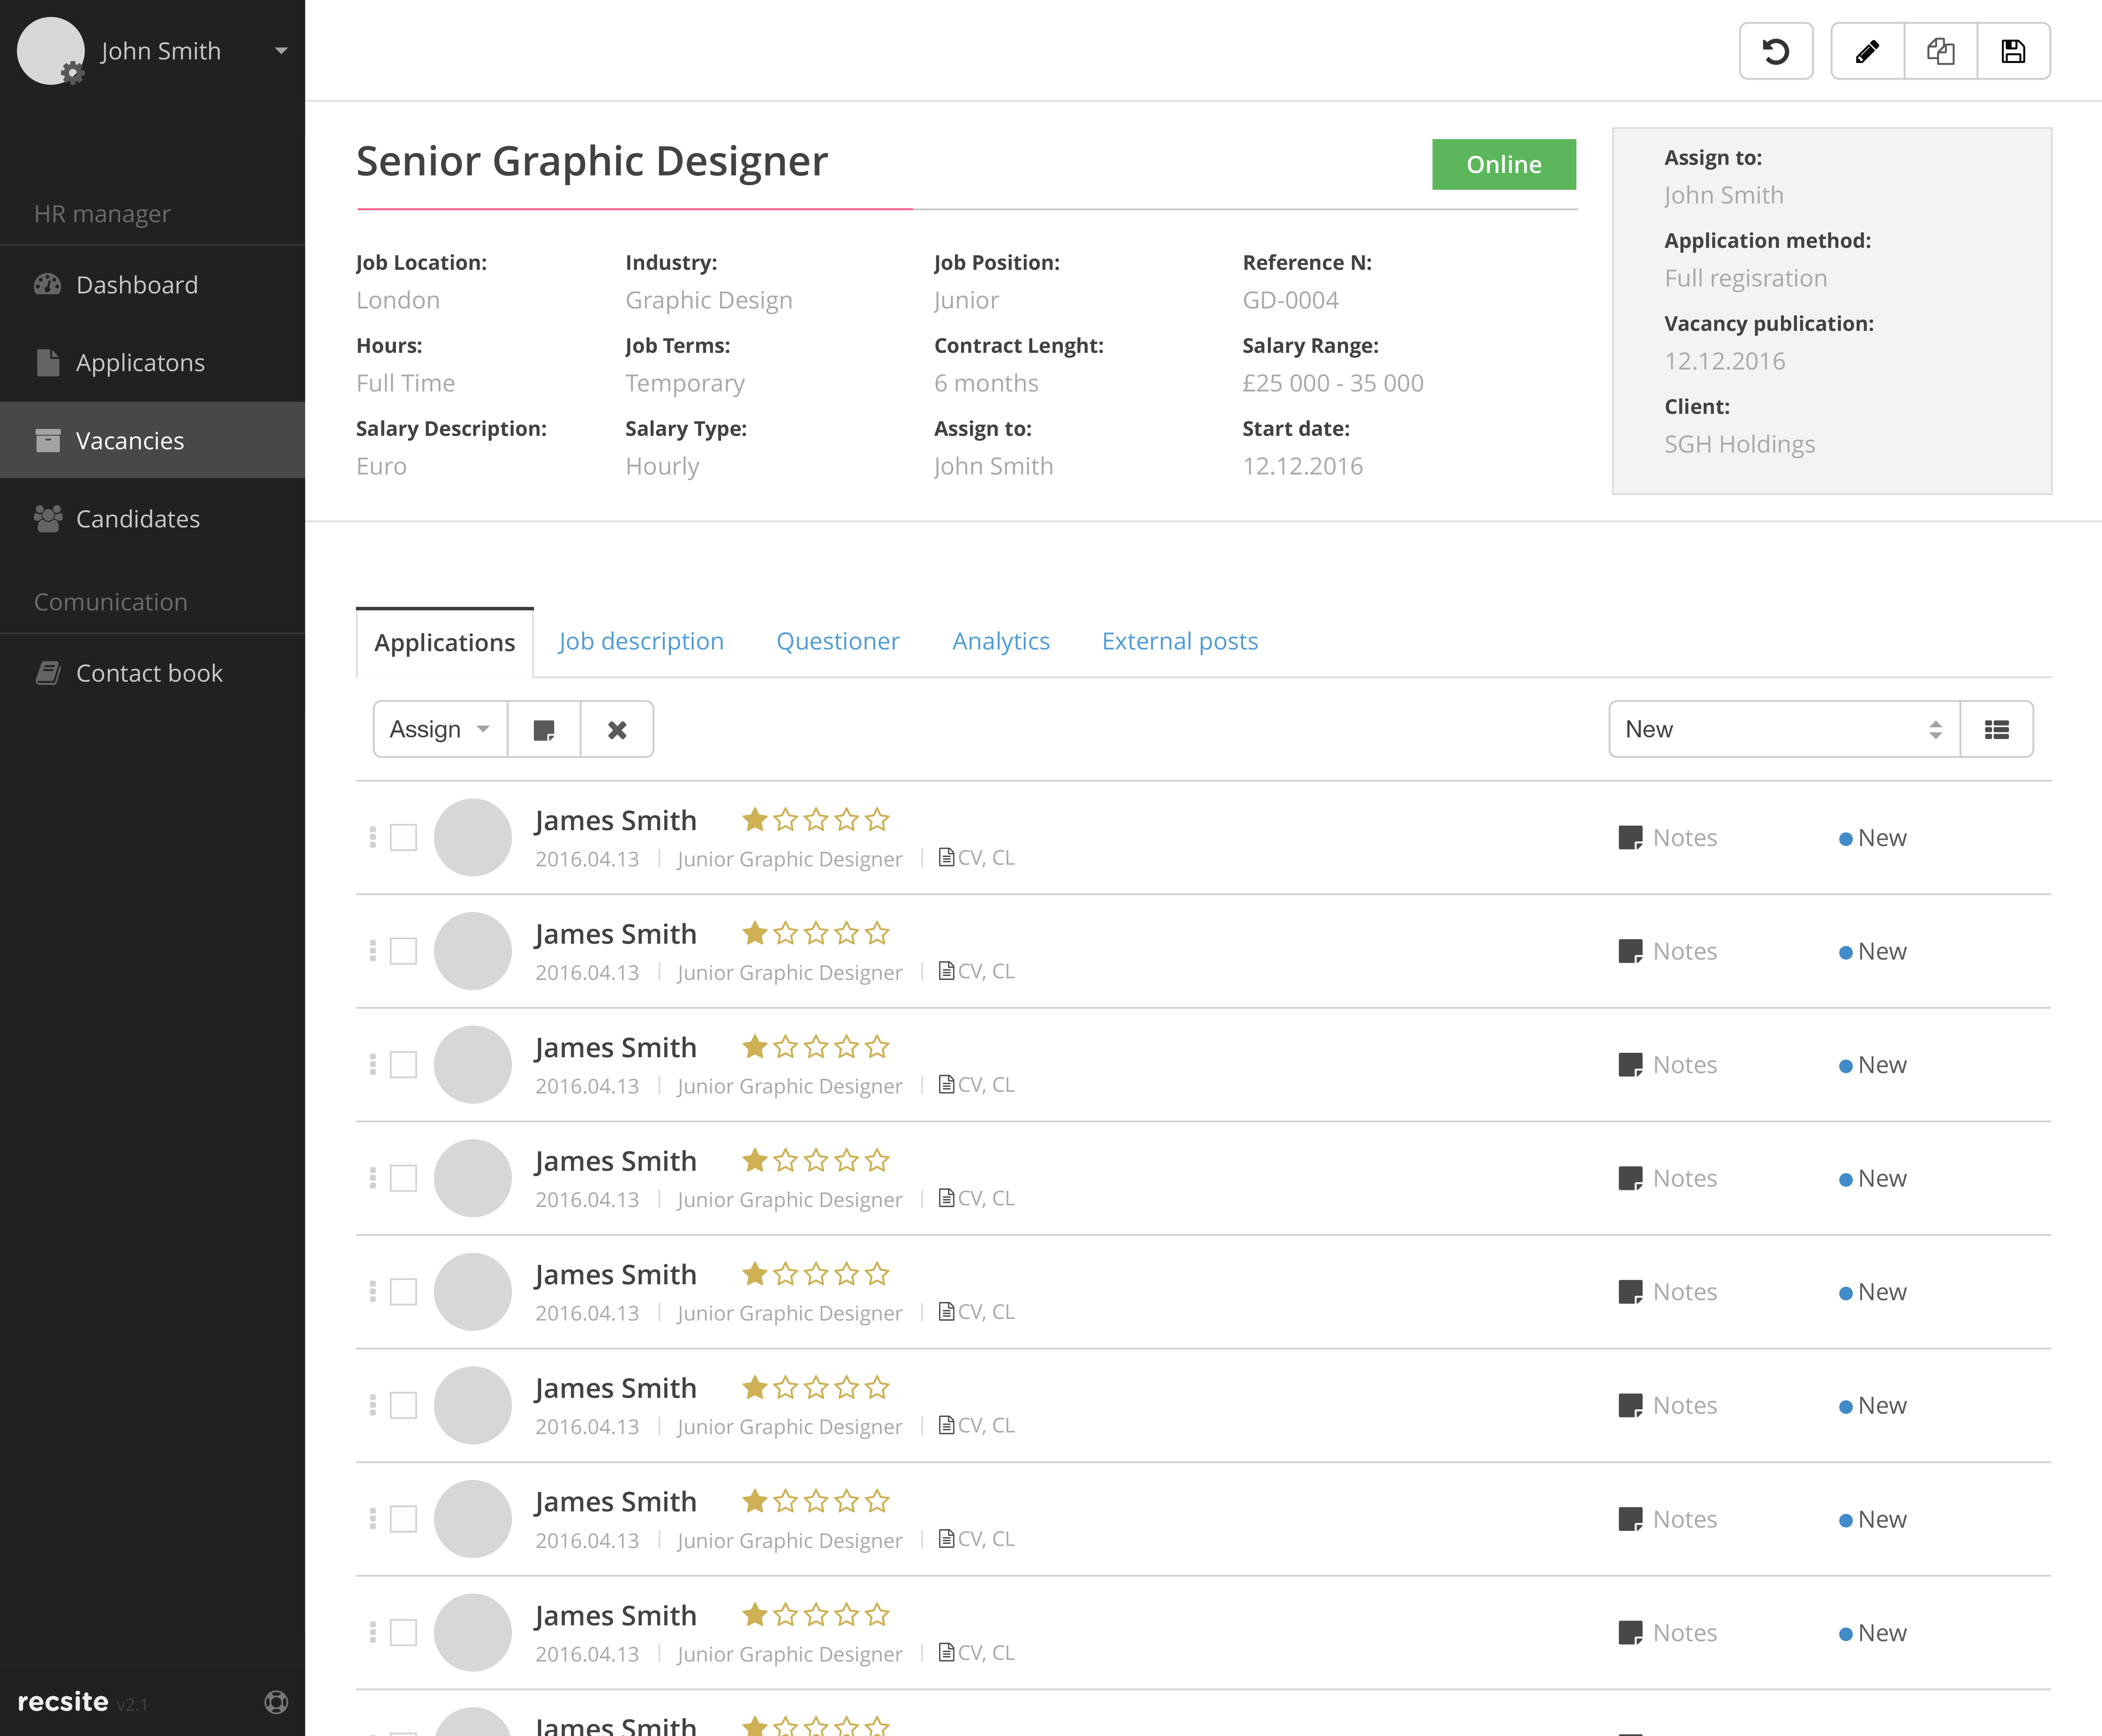Go to Candidates in the sidebar

[138, 519]
